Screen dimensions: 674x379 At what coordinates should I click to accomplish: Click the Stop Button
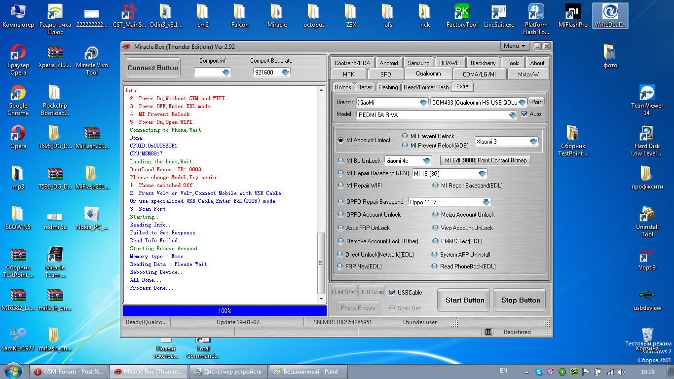click(521, 300)
